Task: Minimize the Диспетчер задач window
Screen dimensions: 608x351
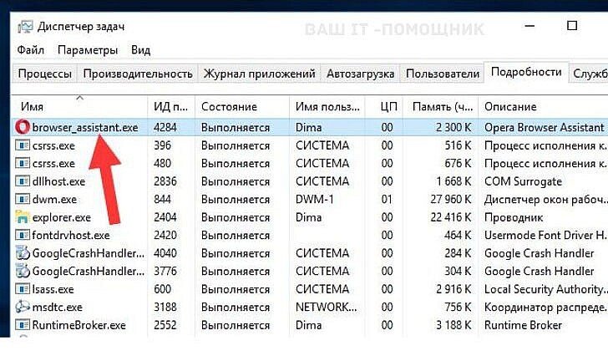Action: pos(529,26)
